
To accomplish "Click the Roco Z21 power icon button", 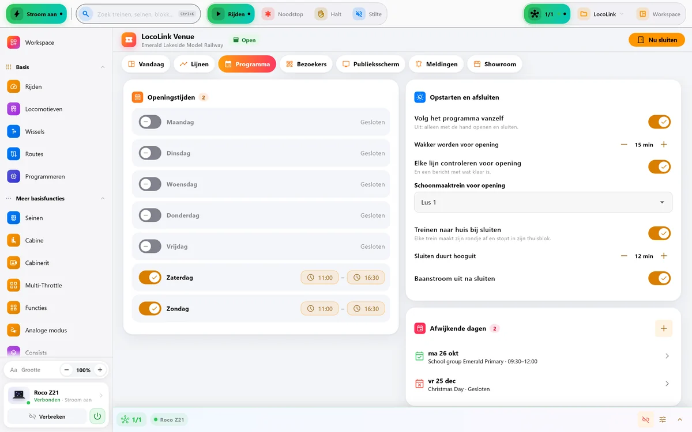I will coord(97,416).
